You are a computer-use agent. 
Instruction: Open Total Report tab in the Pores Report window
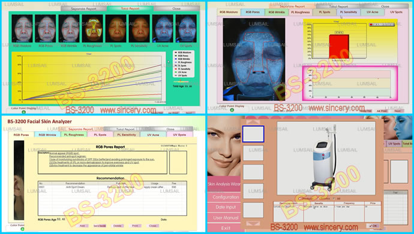point(125,129)
